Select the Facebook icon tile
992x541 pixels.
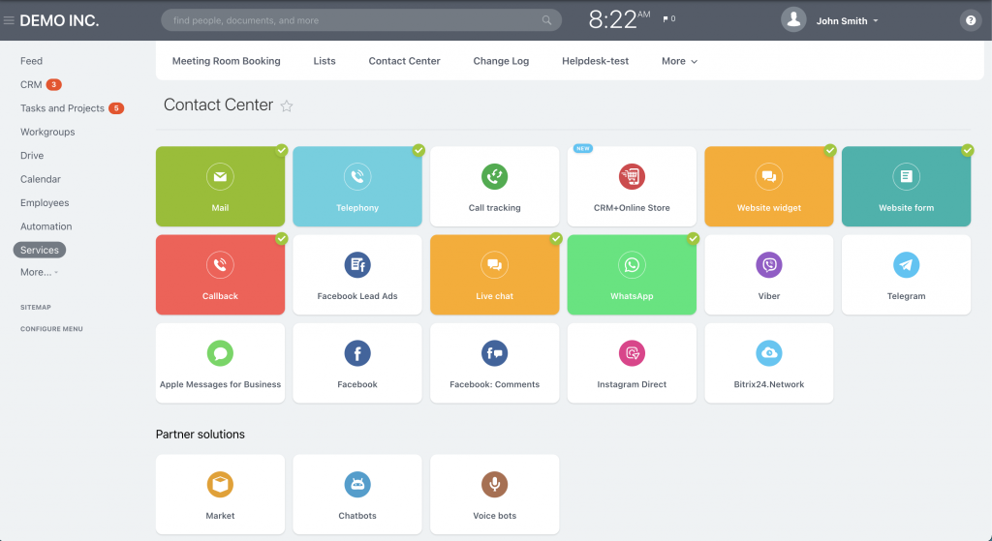tap(357, 353)
